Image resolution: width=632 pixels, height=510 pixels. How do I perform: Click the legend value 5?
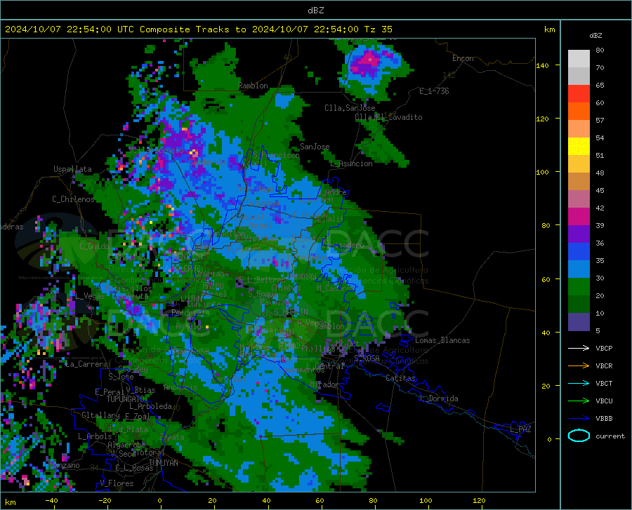(x=598, y=330)
